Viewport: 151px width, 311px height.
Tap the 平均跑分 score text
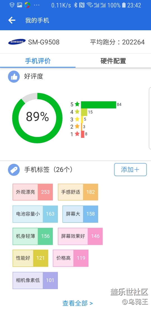point(117,42)
